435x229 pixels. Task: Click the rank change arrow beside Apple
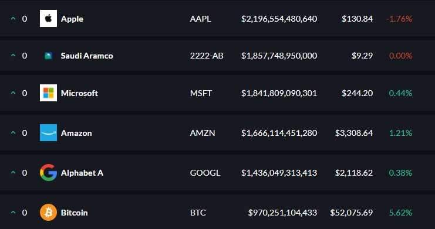click(13, 19)
